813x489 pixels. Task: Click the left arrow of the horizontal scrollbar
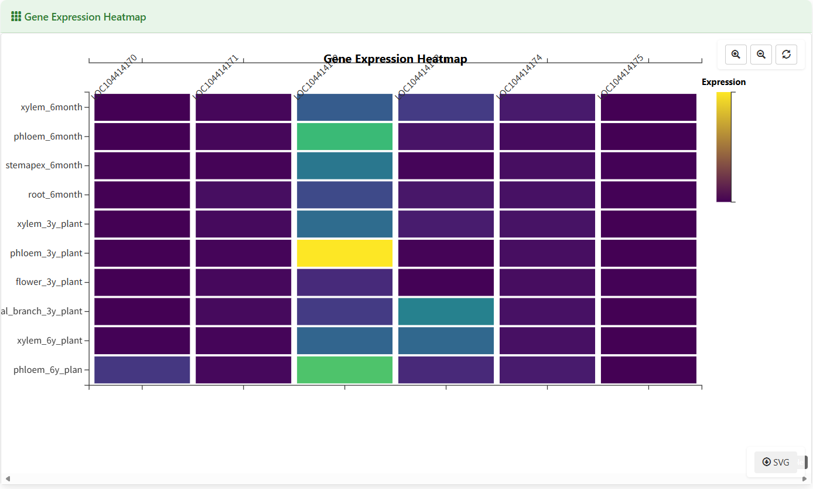click(6, 478)
